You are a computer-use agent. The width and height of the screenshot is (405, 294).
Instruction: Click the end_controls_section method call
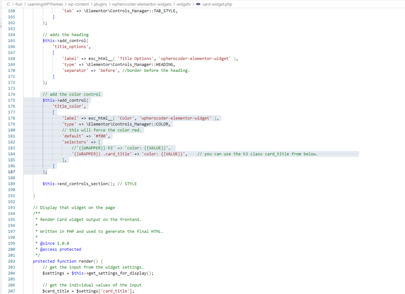[x=85, y=184]
